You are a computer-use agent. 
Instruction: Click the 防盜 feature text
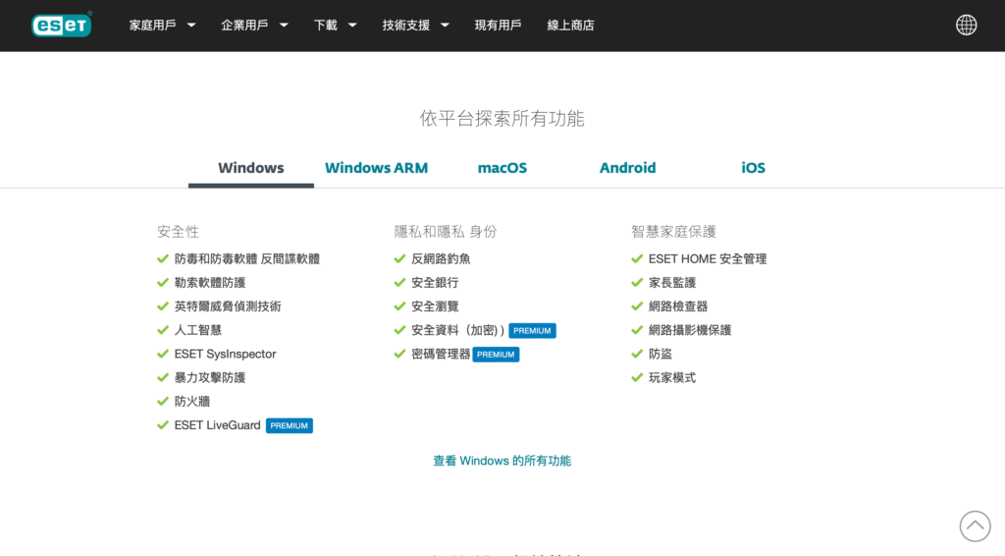[661, 354]
